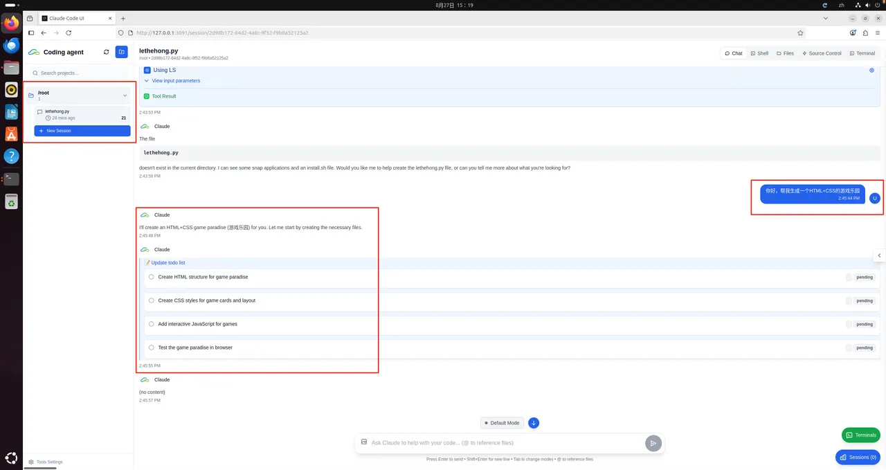The height and width of the screenshot is (470, 886).
Task: Toggle the Test the game paradise todo circle
Action: tap(152, 347)
